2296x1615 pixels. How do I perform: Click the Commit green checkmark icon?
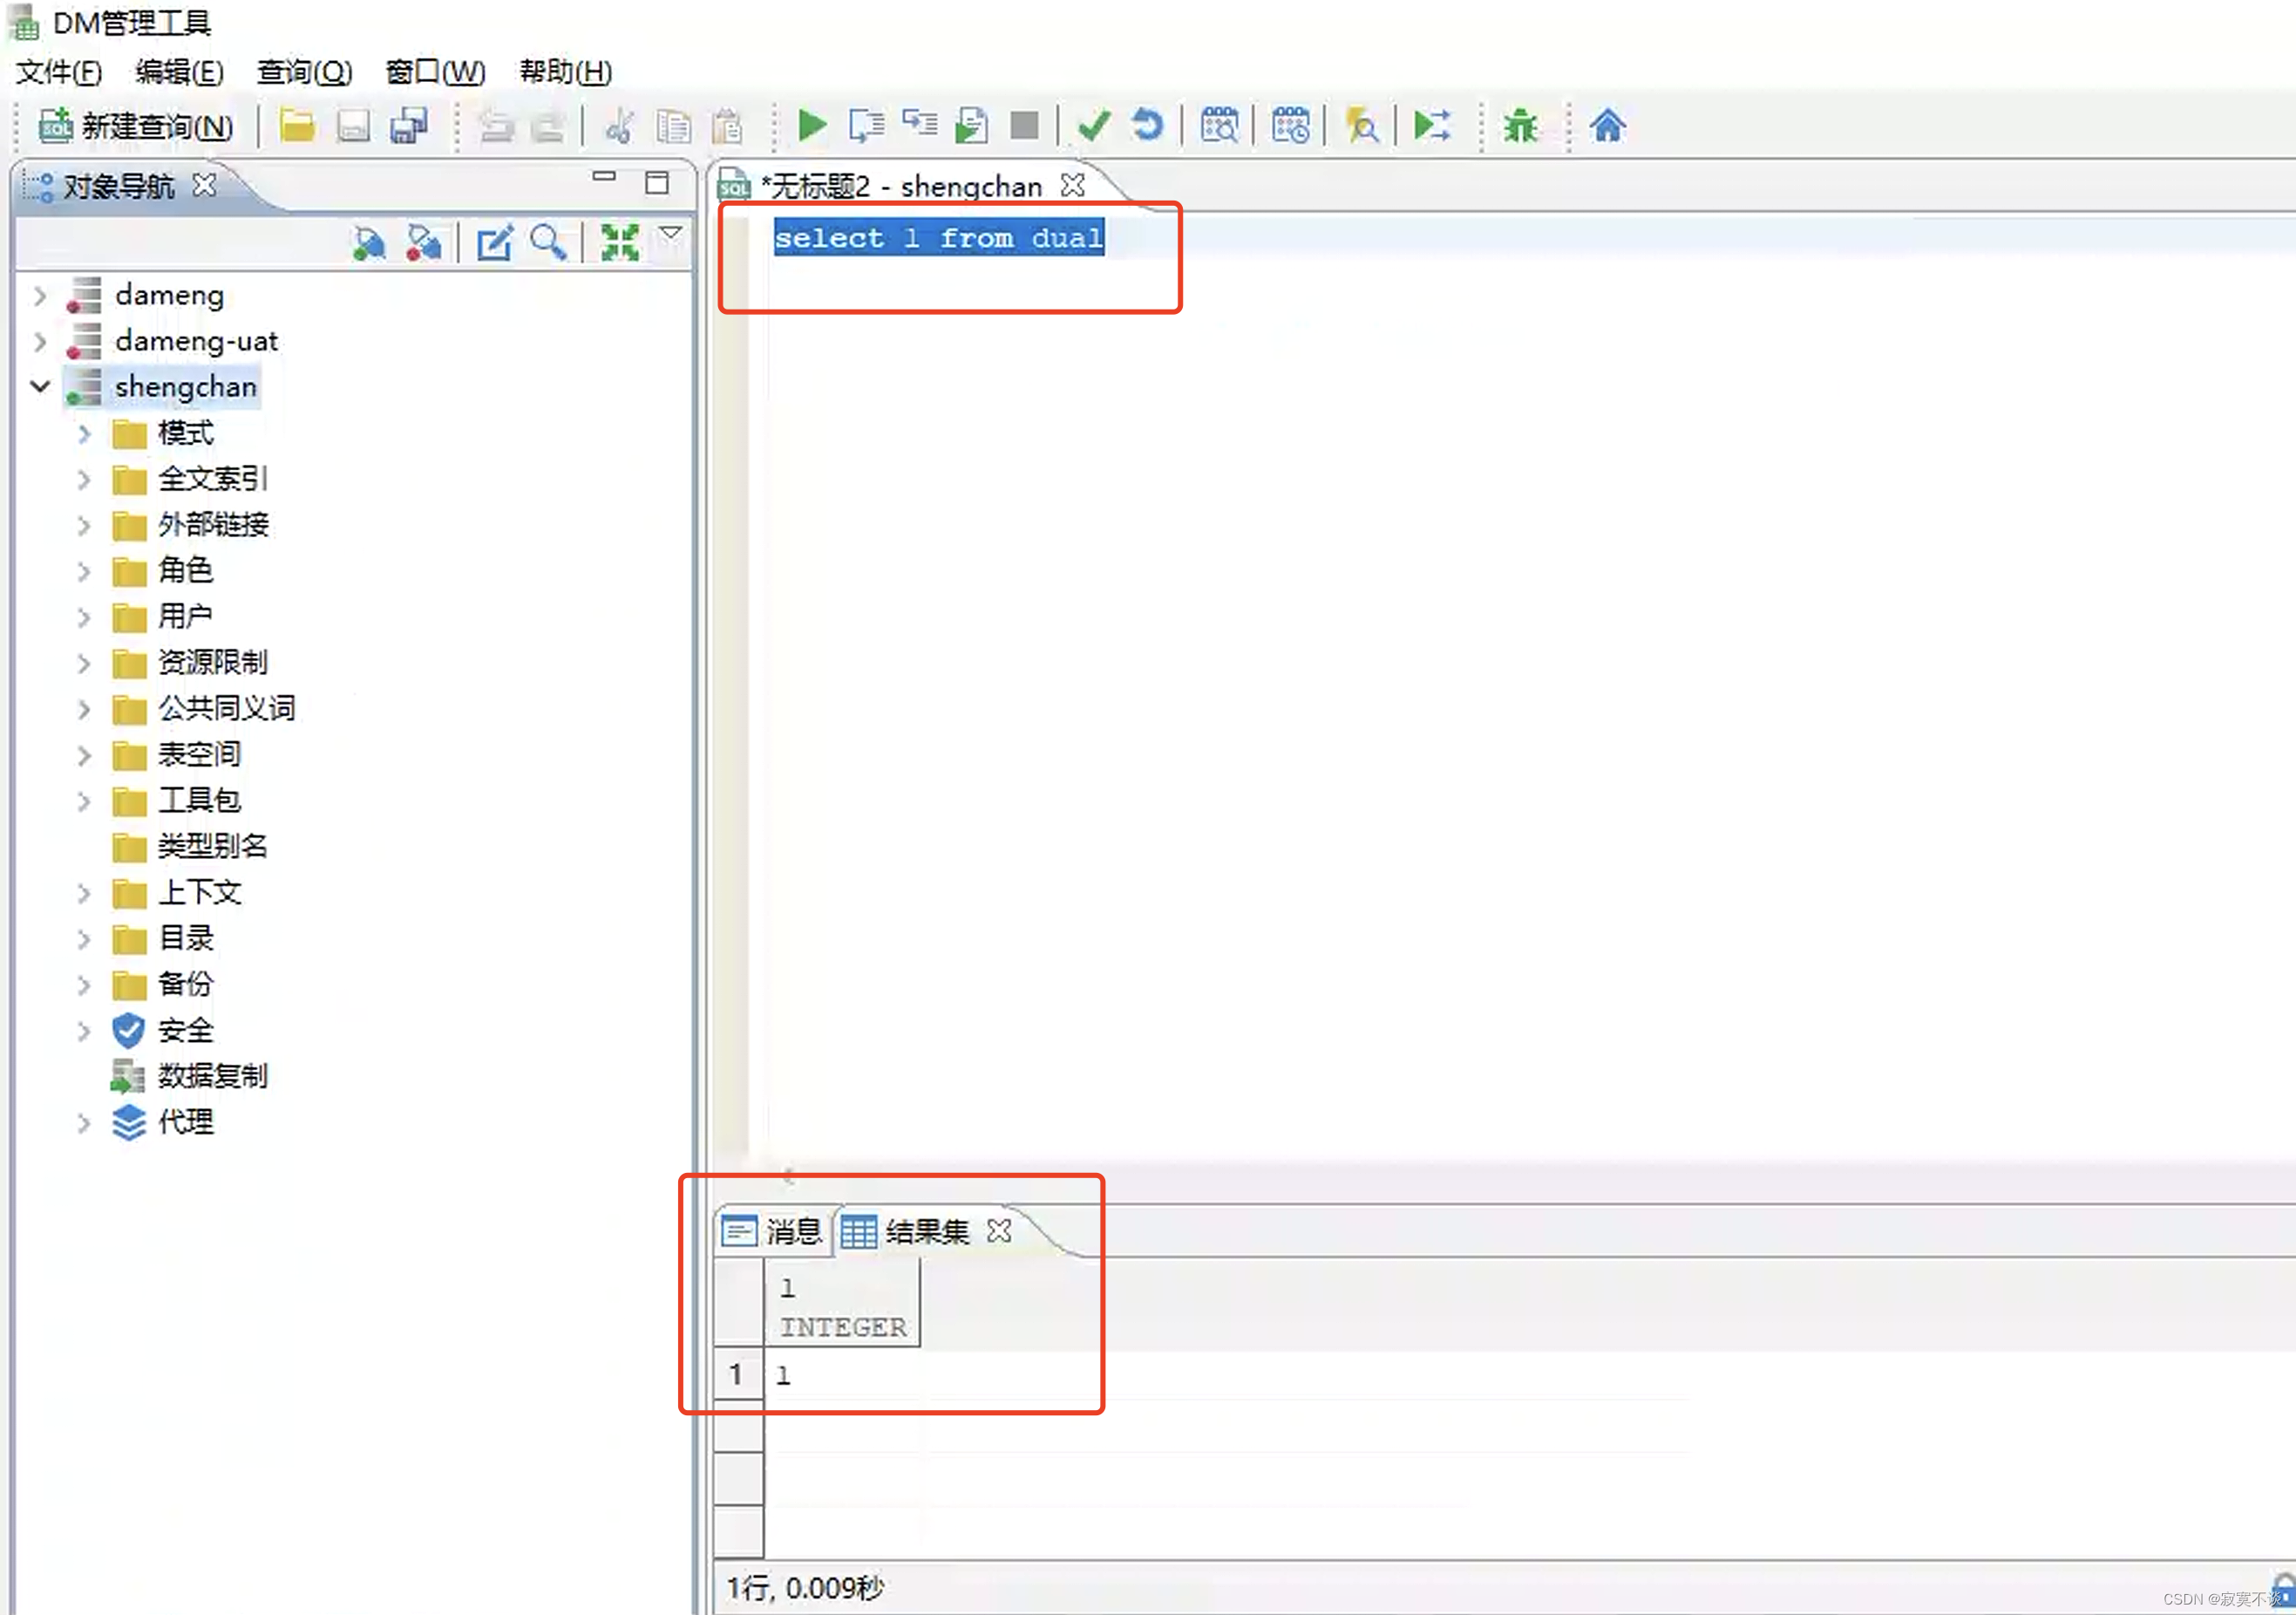[x=1094, y=126]
